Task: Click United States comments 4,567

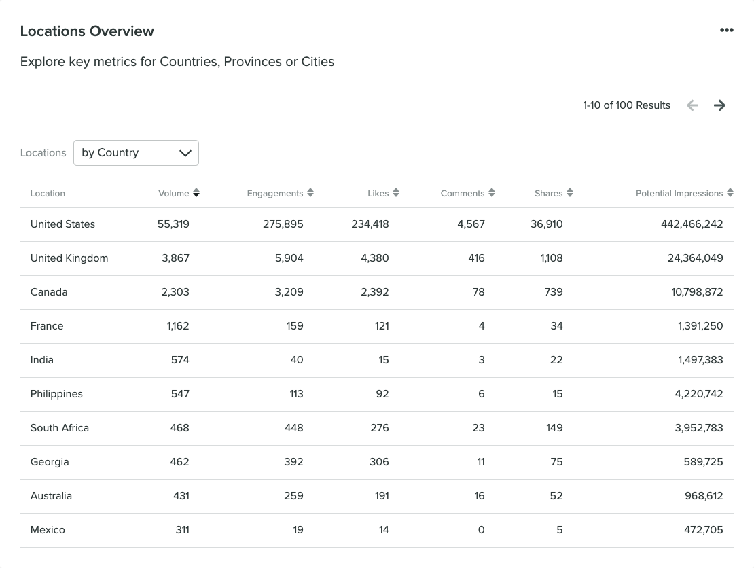Action: click(x=471, y=224)
